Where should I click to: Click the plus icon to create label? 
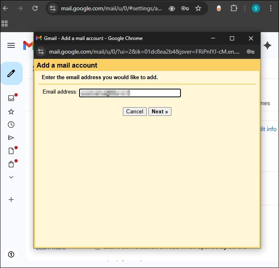tap(11, 200)
